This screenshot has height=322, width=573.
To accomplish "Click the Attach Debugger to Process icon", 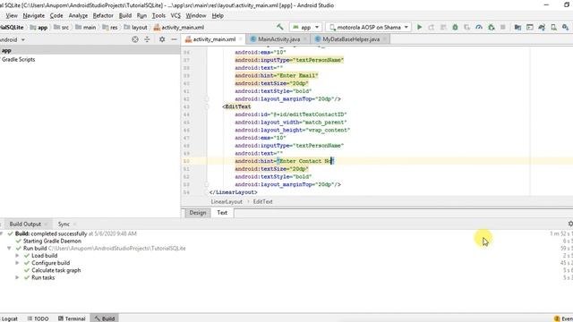I will (x=492, y=27).
